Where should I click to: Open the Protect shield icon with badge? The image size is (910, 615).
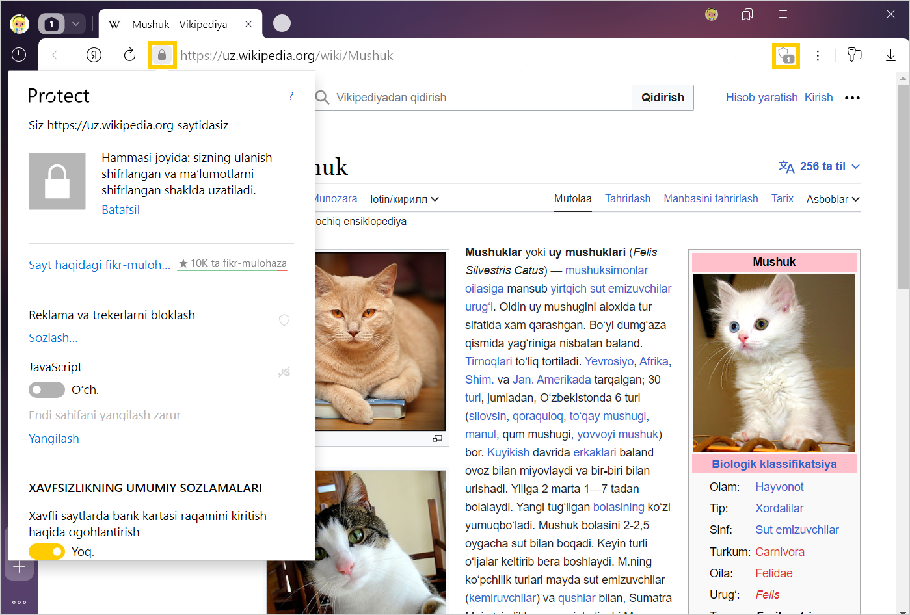786,55
